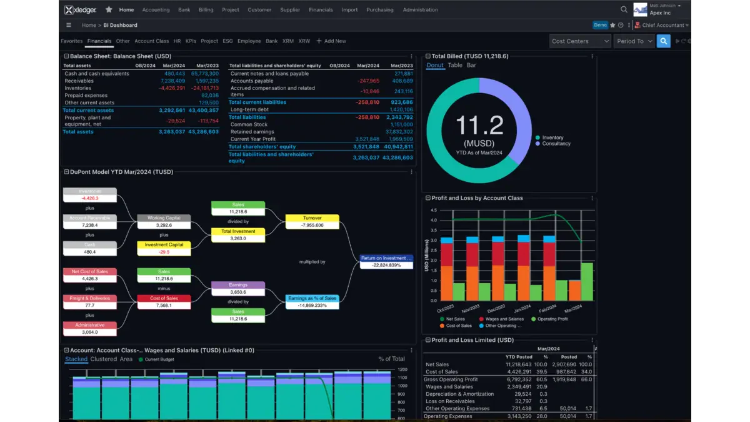Open the Billing menu
This screenshot has height=422, width=750.
point(206,10)
